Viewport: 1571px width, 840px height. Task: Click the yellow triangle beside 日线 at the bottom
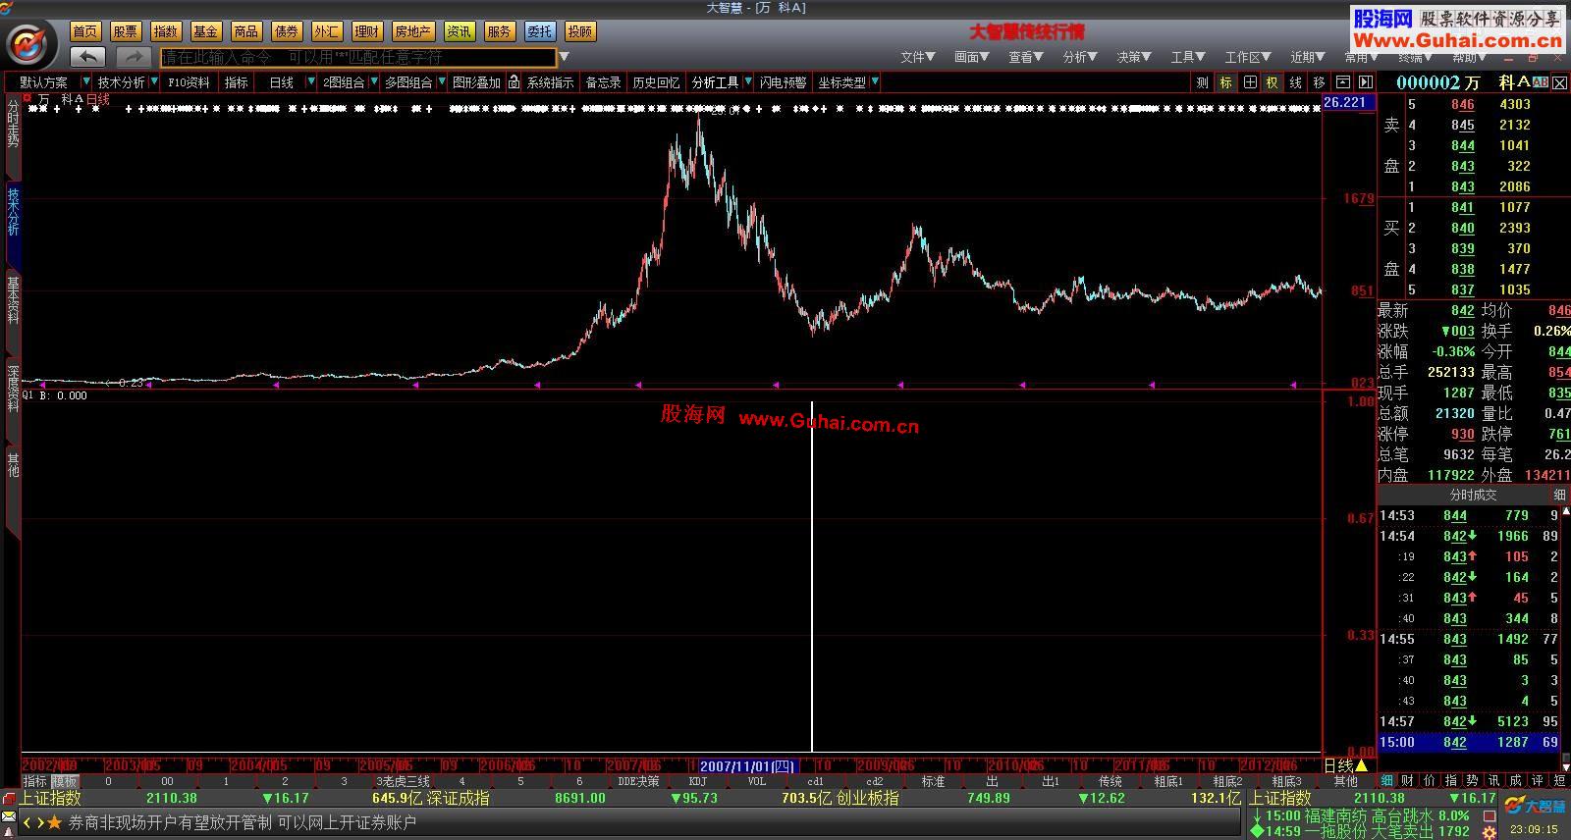(1361, 765)
